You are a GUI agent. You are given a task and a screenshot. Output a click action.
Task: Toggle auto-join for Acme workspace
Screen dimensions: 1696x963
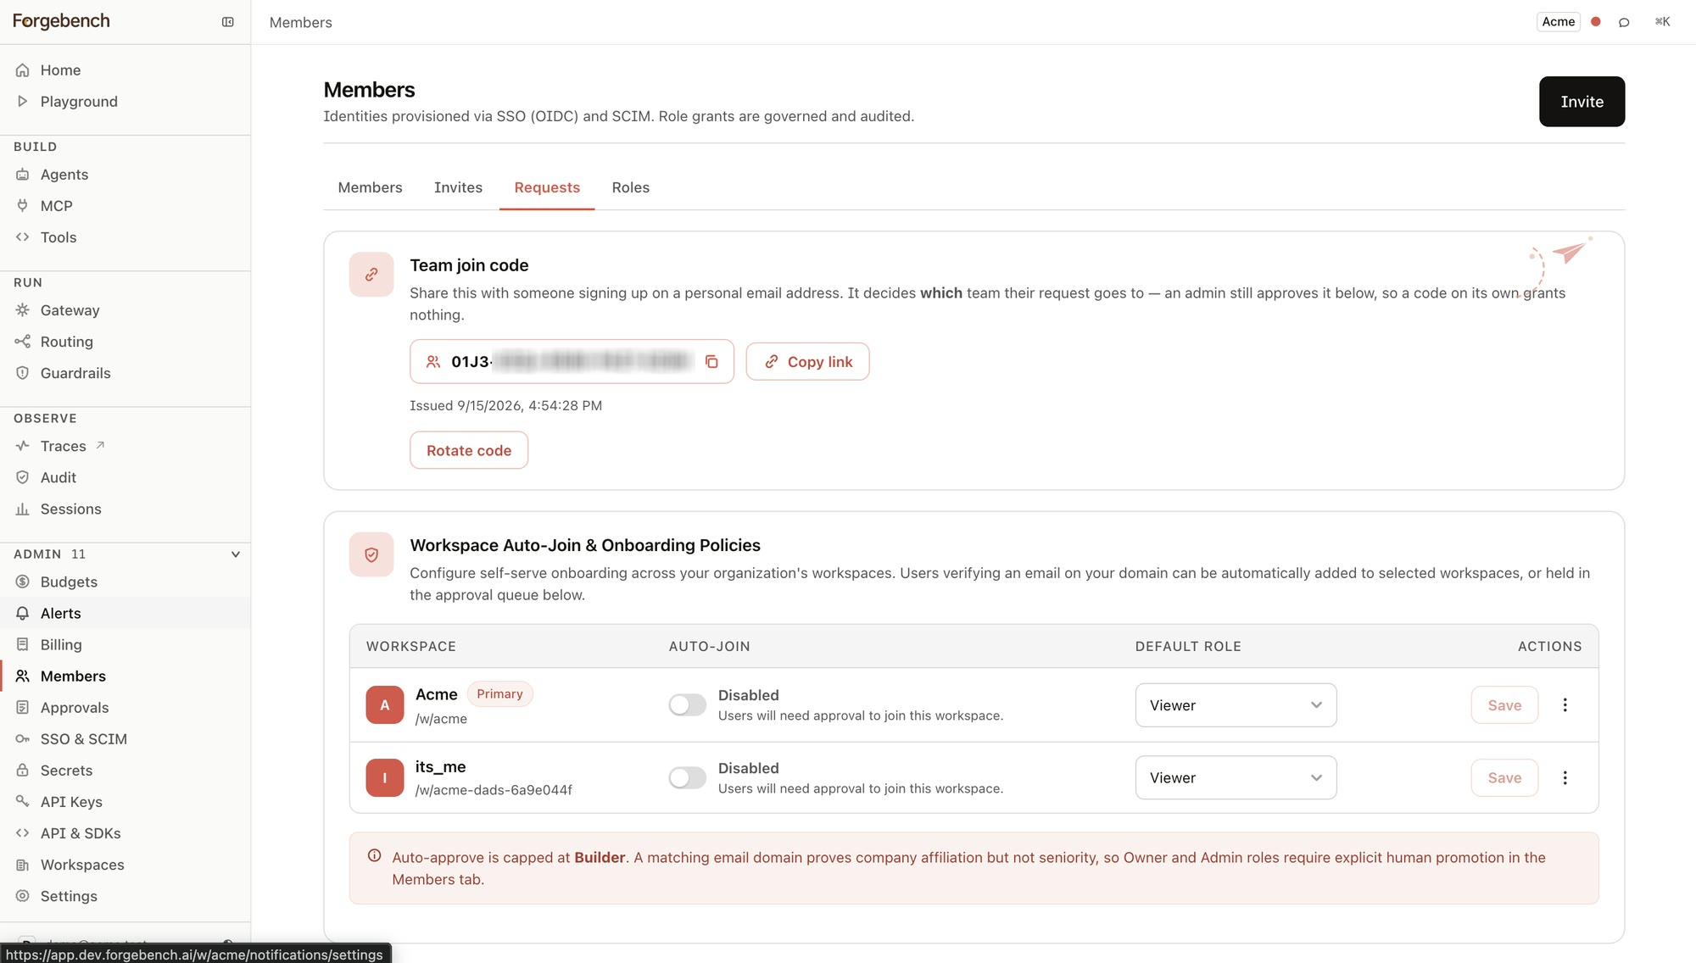(687, 705)
